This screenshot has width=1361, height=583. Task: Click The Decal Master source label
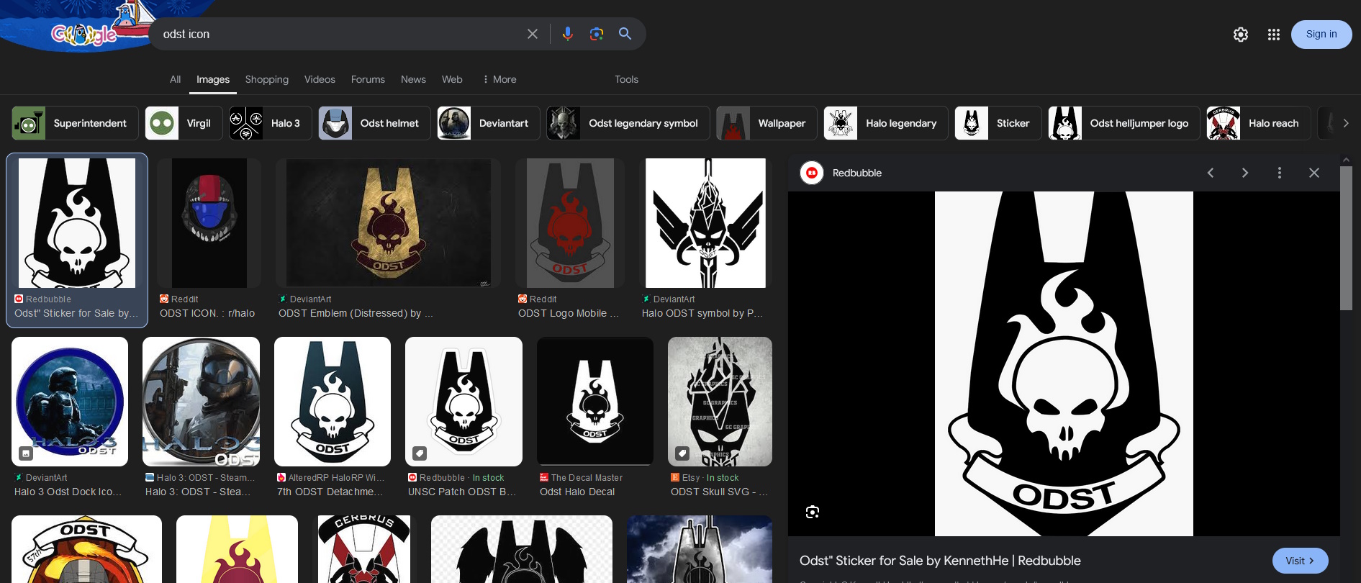click(587, 477)
